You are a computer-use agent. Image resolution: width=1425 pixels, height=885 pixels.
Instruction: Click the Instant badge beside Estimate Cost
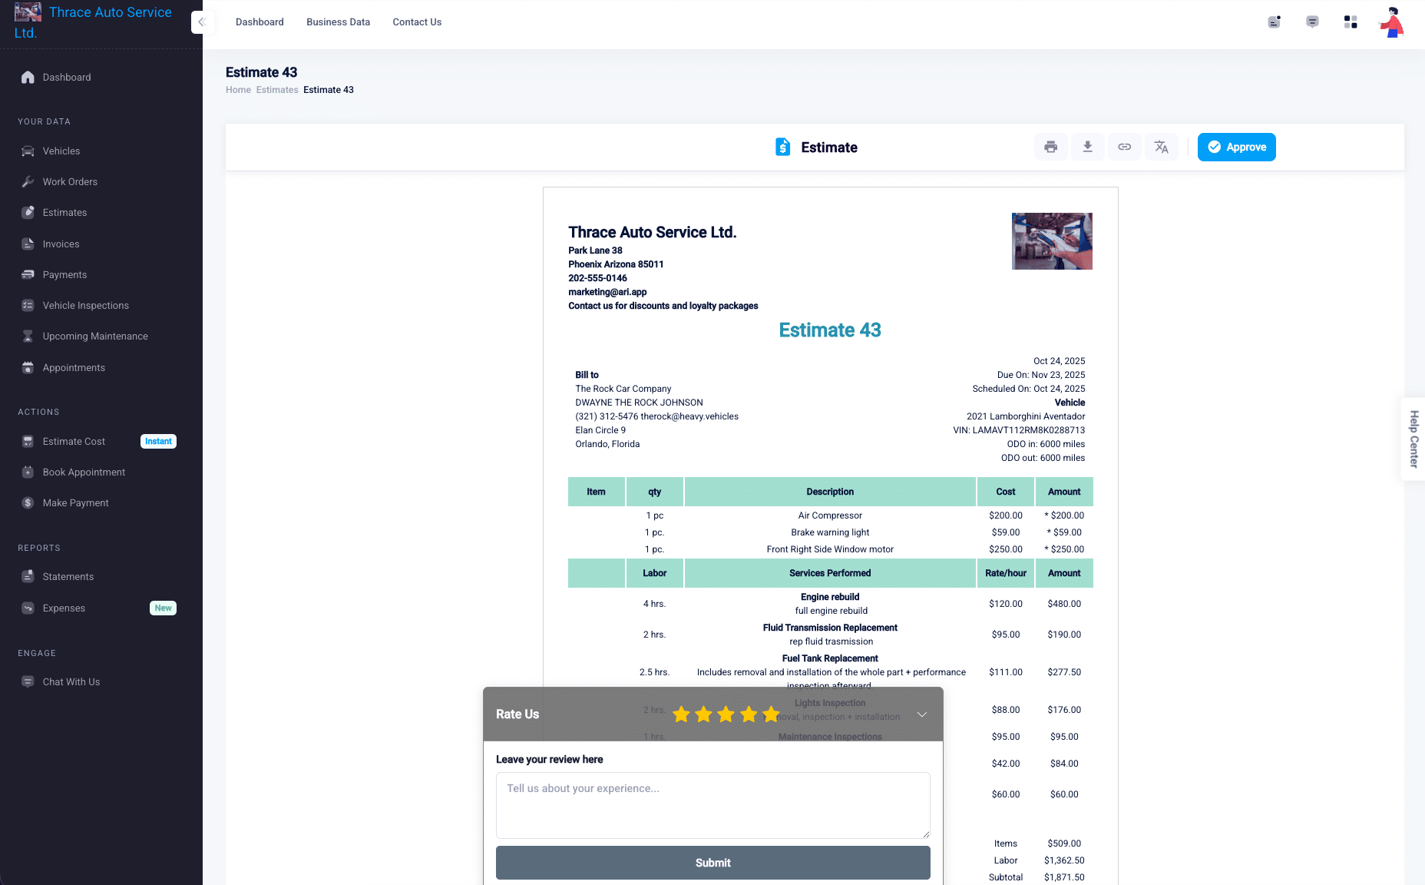158,442
